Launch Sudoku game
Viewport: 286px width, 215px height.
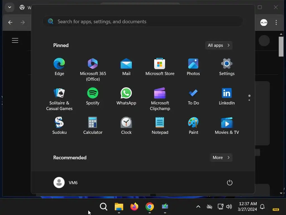(x=59, y=126)
